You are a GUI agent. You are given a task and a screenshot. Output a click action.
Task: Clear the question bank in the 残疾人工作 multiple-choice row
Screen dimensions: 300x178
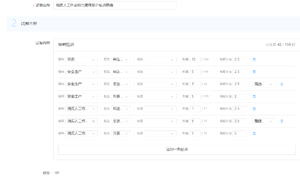click(x=93, y=121)
